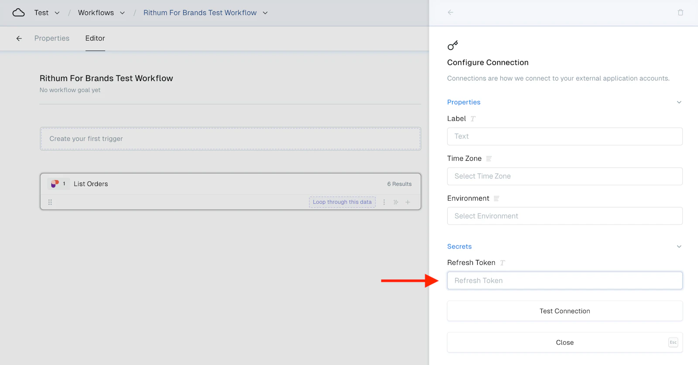The width and height of the screenshot is (698, 365).
Task: Click the back arrow beside Properties tab
Action: (19, 38)
